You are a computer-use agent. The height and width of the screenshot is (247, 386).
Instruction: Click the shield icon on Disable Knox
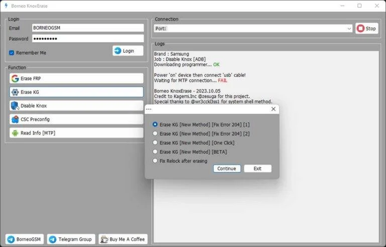click(15, 106)
